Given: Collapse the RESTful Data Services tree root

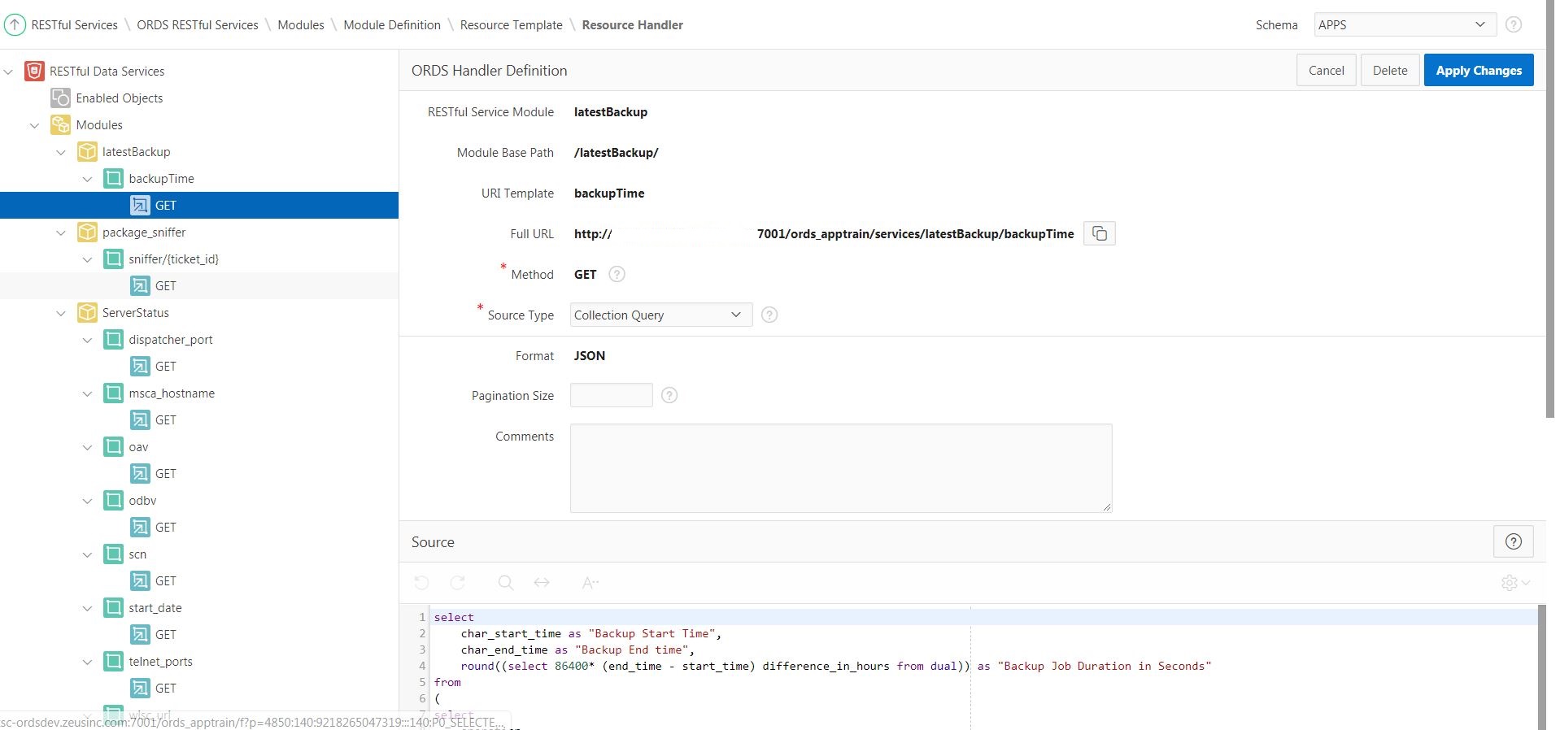Looking at the screenshot, I should point(9,72).
